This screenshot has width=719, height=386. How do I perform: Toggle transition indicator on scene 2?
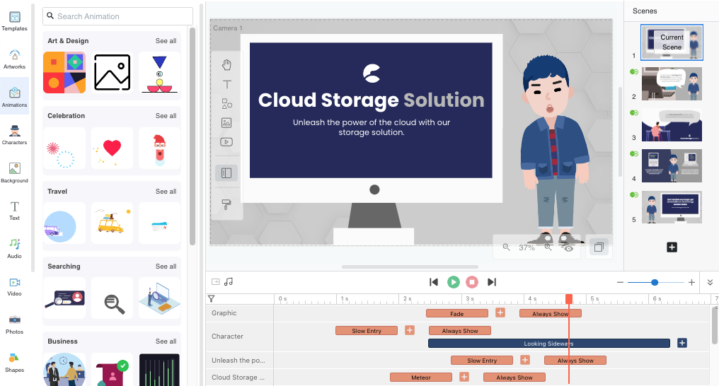click(634, 71)
